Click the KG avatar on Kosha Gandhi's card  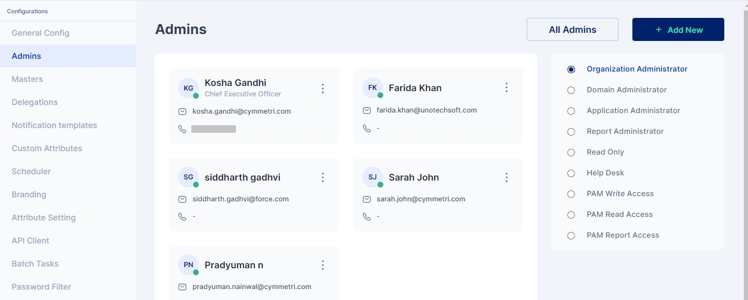tap(188, 88)
